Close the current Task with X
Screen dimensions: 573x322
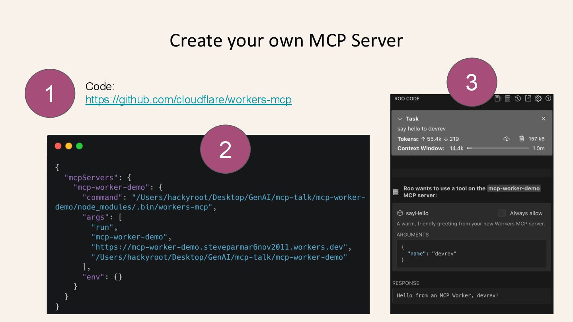pyautogui.click(x=544, y=118)
